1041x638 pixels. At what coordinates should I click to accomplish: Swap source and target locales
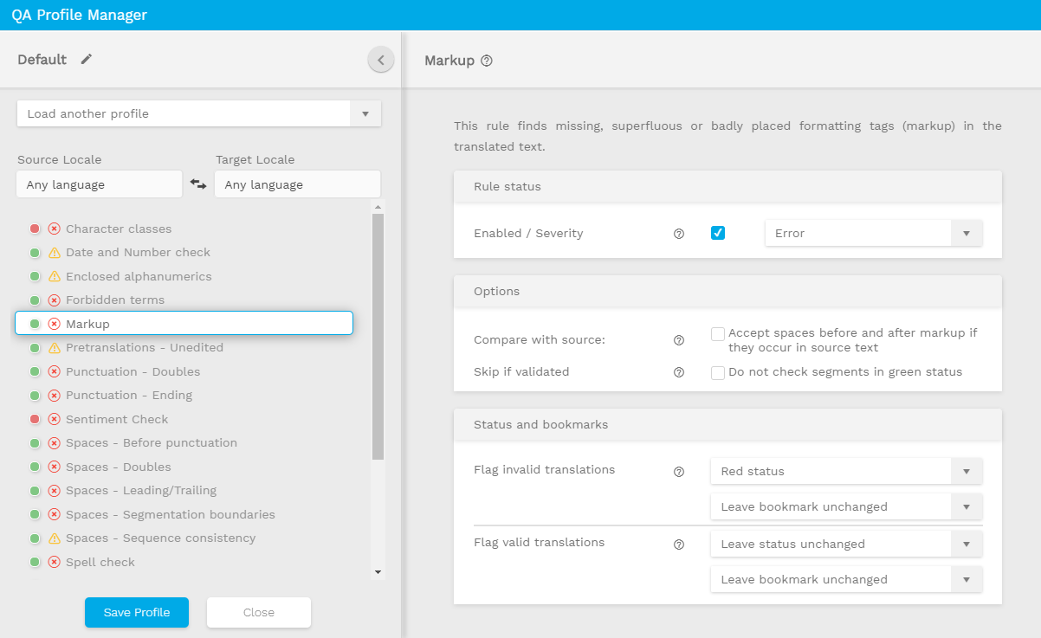[198, 184]
